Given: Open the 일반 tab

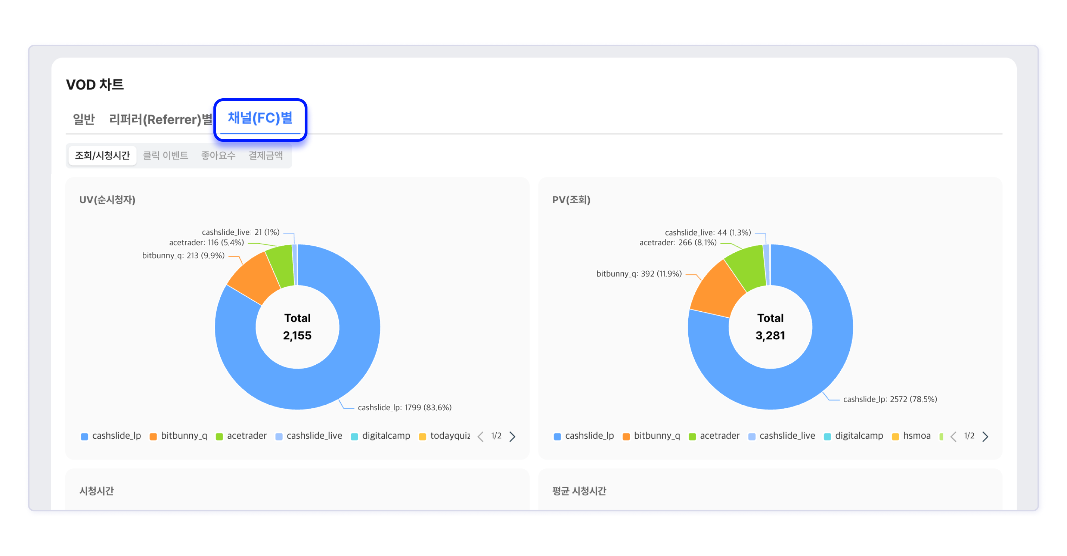Looking at the screenshot, I should [x=84, y=119].
